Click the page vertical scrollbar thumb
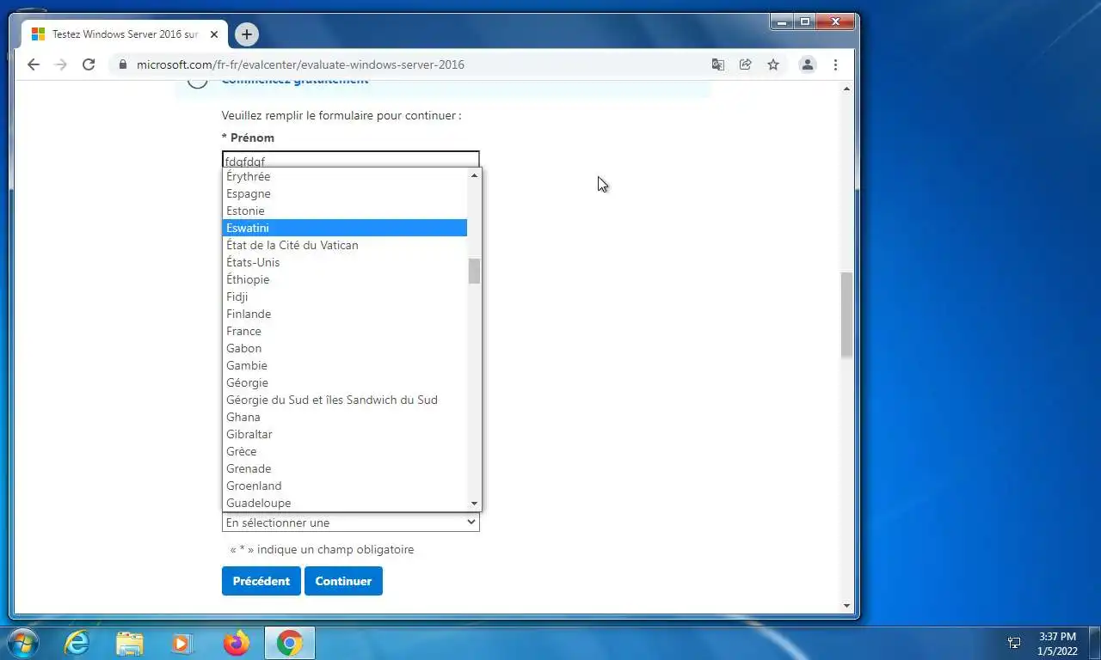The width and height of the screenshot is (1101, 660). (x=846, y=315)
